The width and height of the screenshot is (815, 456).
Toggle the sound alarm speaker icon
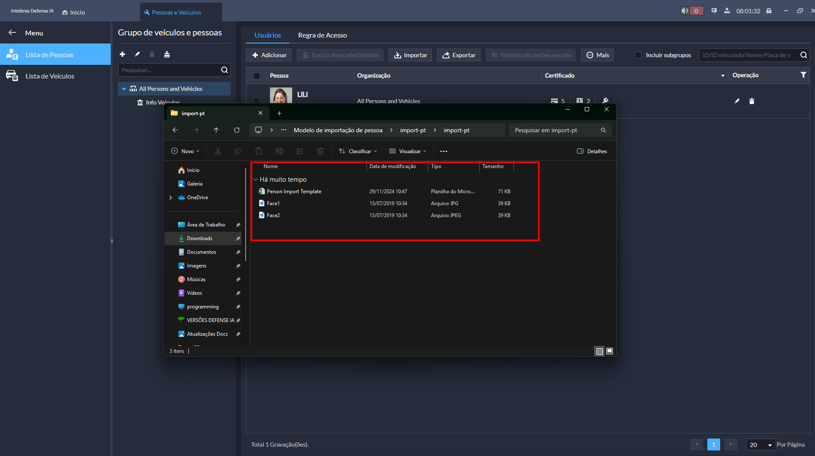click(685, 11)
